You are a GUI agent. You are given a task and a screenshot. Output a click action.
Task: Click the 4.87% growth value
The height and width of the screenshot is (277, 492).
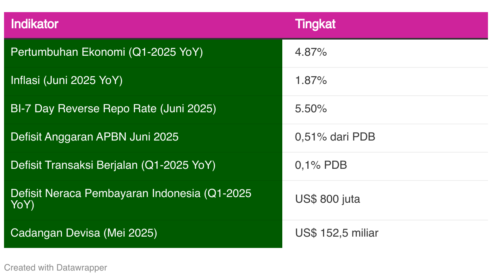coord(311,52)
